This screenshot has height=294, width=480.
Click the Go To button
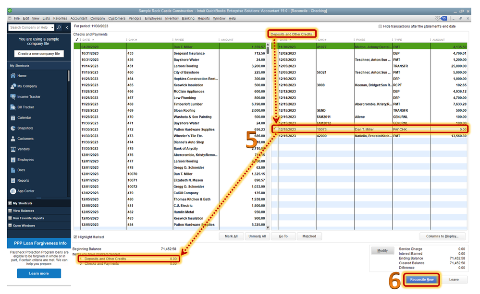[283, 236]
